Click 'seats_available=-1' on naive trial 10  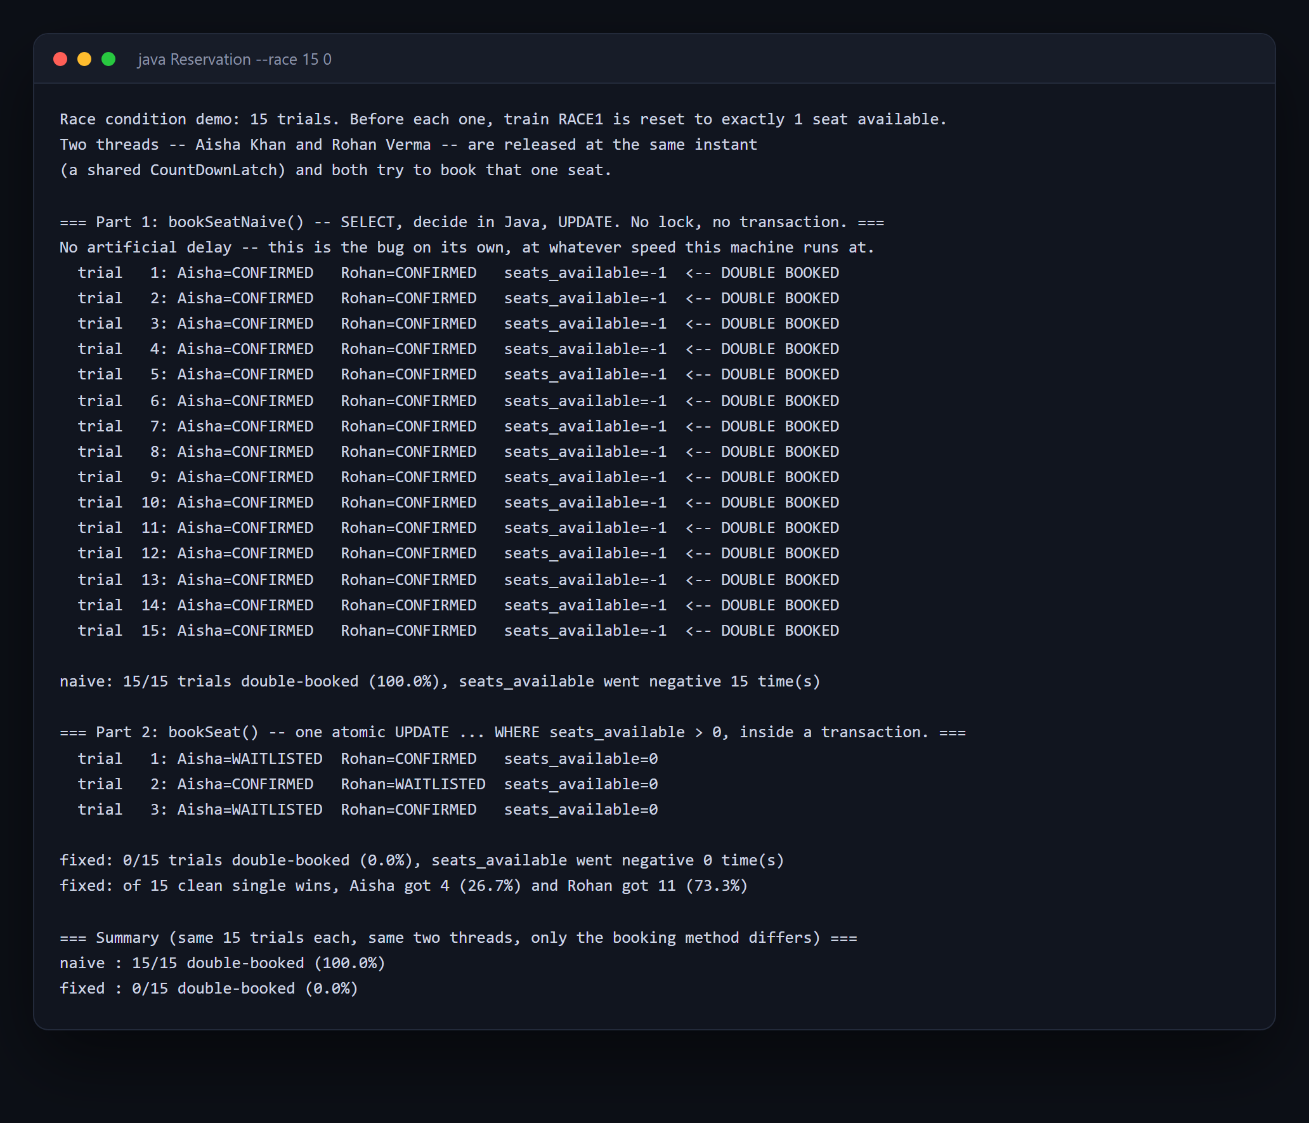585,502
